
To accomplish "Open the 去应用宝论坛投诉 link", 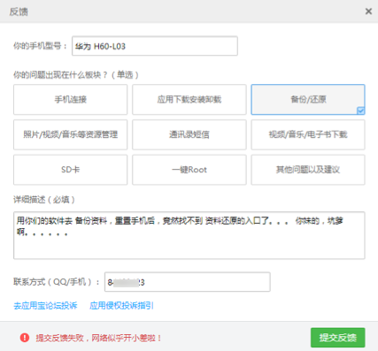I will (x=45, y=306).
